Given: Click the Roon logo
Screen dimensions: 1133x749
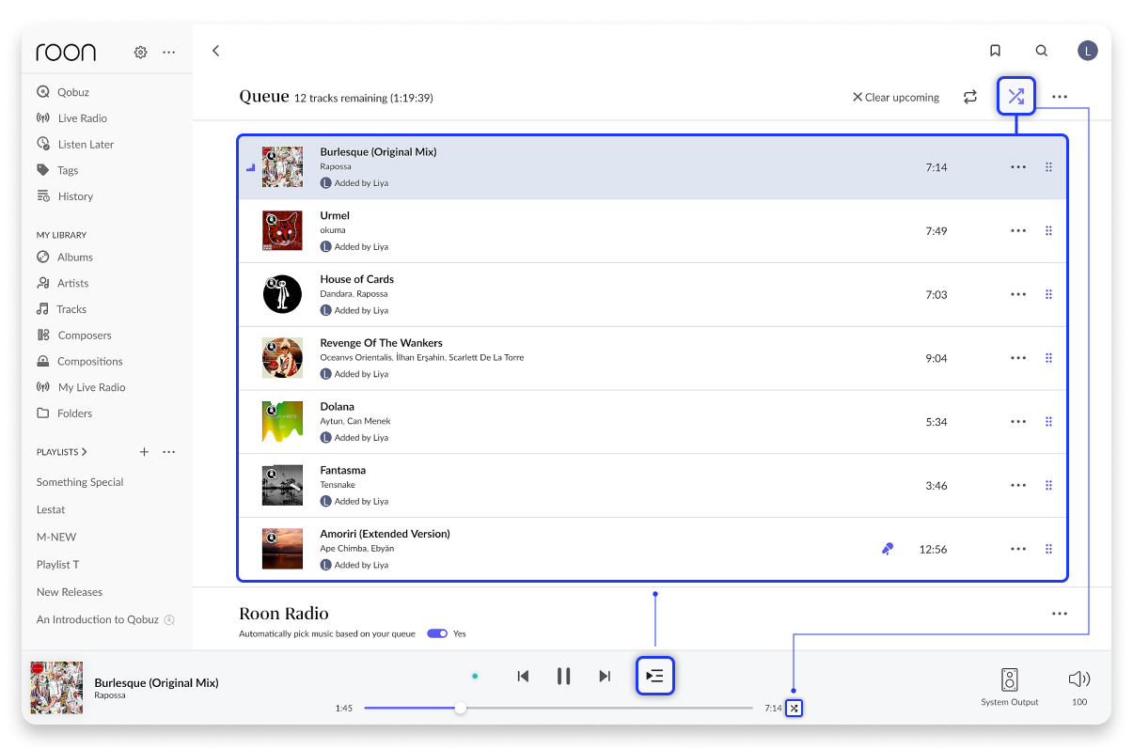Looking at the screenshot, I should (x=66, y=53).
